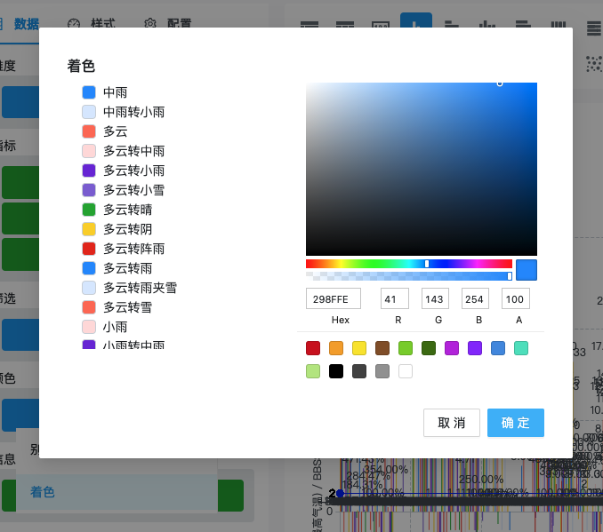Click the A alpha value field
The height and width of the screenshot is (532, 603).
(x=516, y=298)
